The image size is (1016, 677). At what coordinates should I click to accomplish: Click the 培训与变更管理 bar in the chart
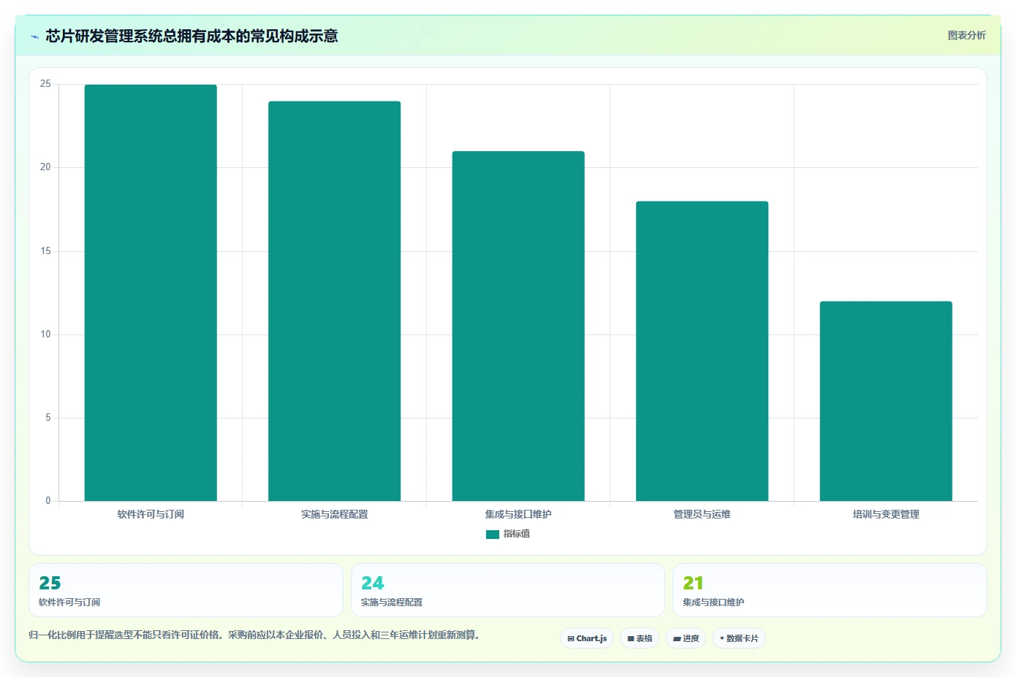pos(886,401)
